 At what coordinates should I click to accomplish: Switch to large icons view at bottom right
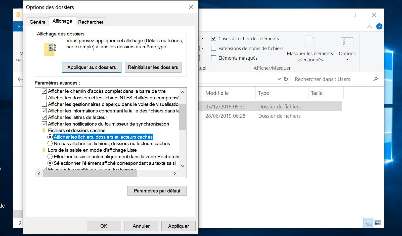click(377, 223)
